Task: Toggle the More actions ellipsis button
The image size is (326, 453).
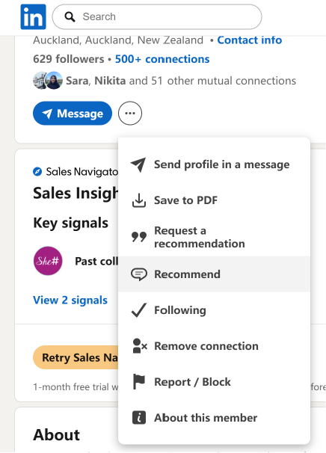Action: point(130,114)
